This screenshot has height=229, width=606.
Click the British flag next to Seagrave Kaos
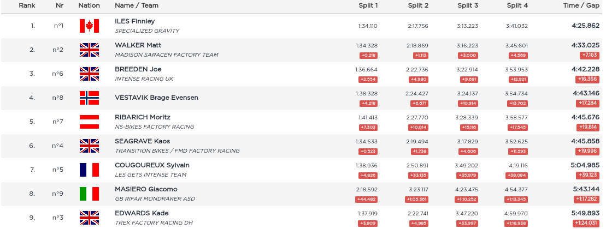[x=89, y=146]
